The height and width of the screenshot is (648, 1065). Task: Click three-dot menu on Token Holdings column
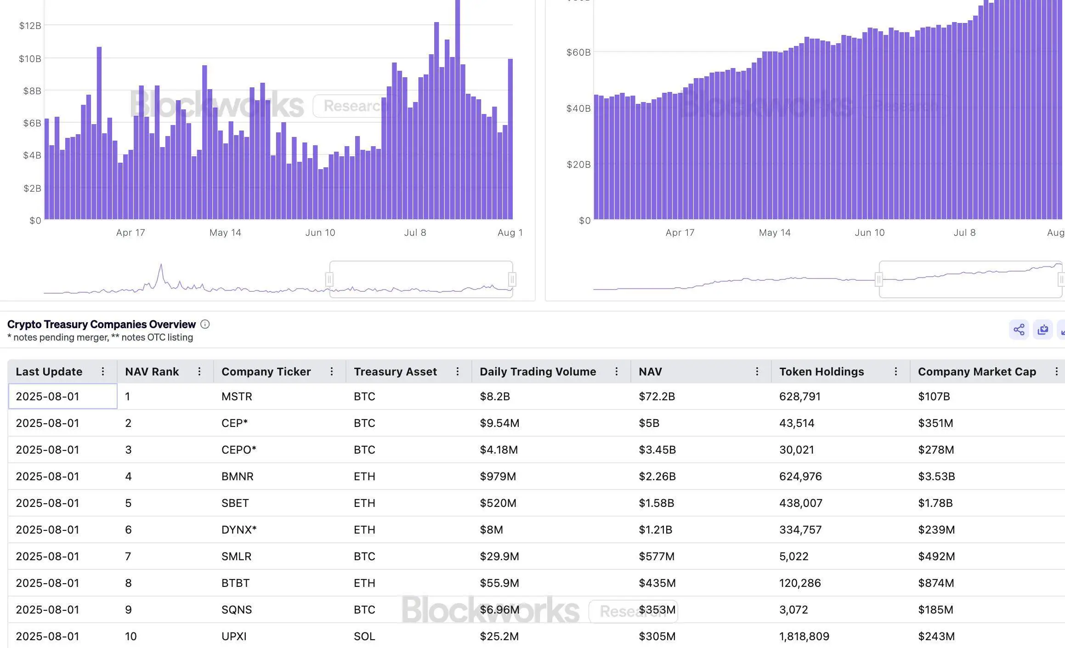coord(896,371)
